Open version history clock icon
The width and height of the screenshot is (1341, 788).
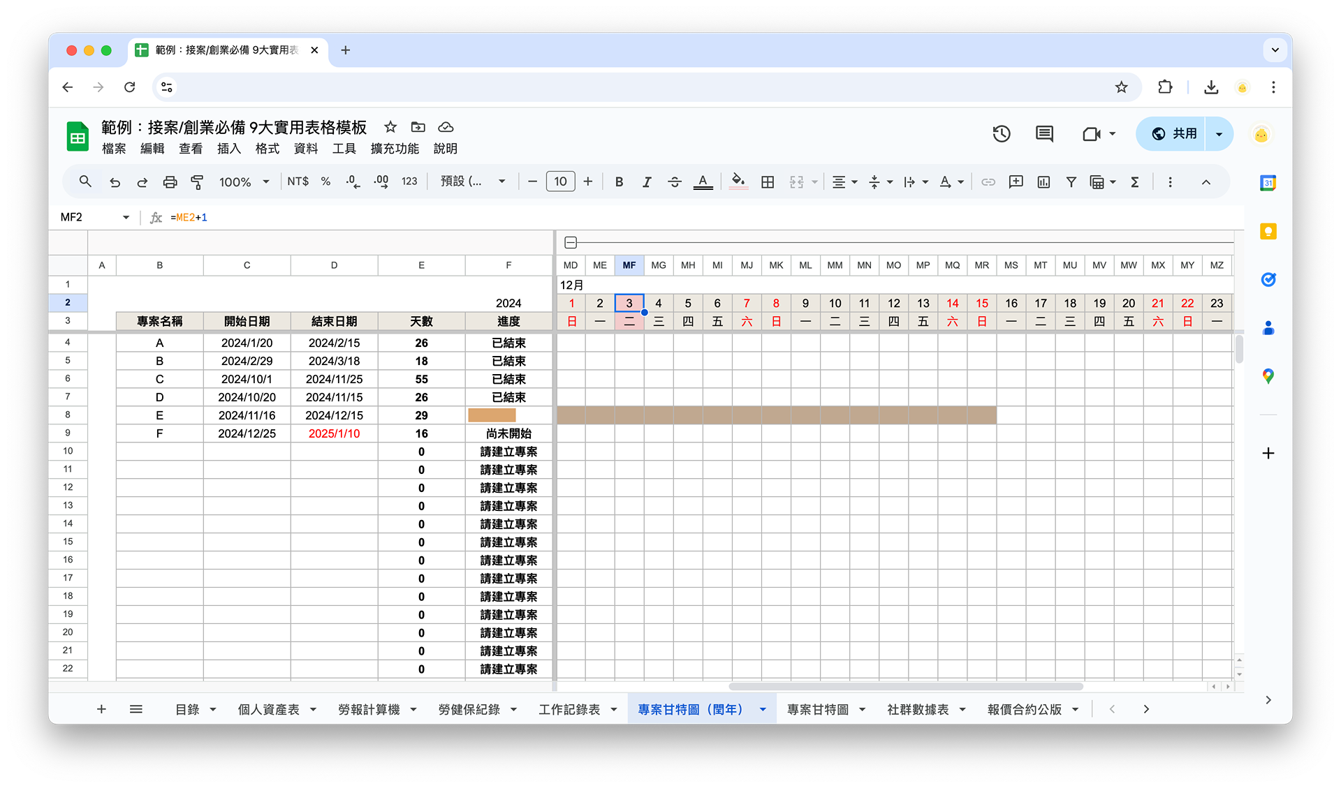pos(1002,134)
